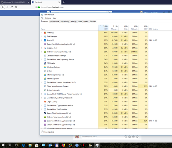This screenshot has height=148, width=172.
Task: Sort processes by Network column header
Action: tap(133, 28)
